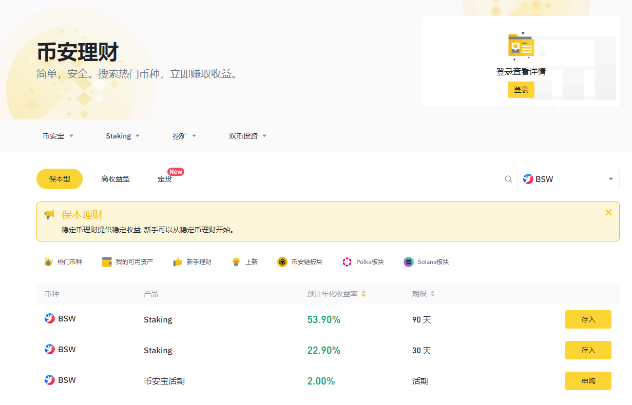Click the 我的可用资产 wallet icon

pos(107,262)
